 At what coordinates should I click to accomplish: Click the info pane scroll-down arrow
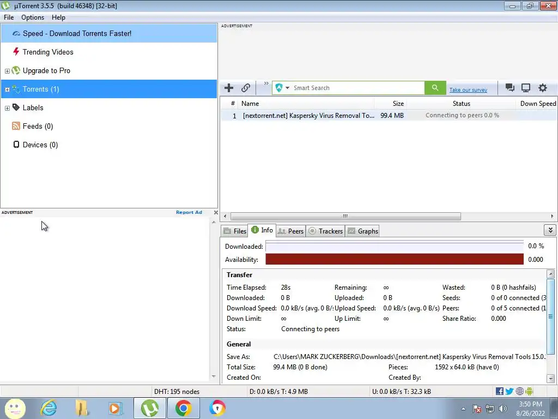550,379
